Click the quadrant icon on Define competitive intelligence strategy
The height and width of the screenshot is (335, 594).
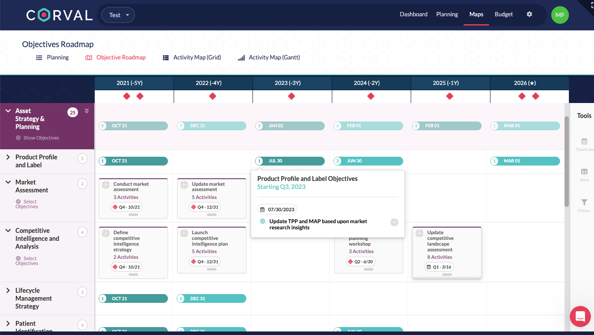click(105, 233)
